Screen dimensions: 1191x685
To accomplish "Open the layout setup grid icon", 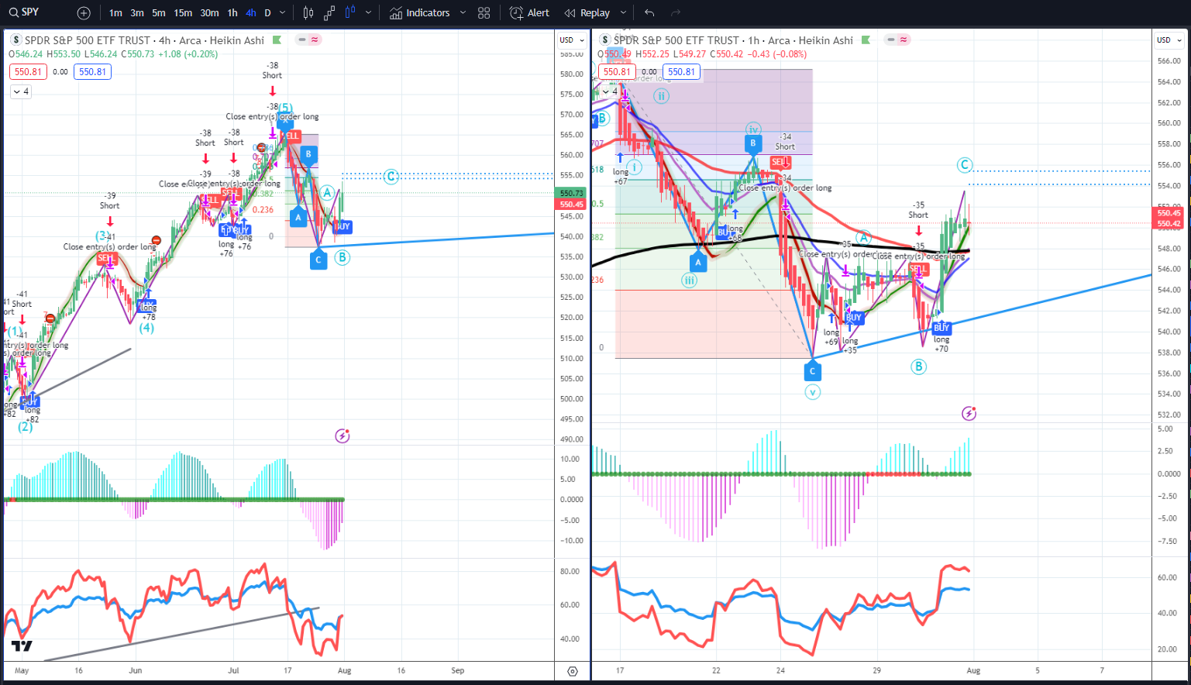I will point(484,13).
